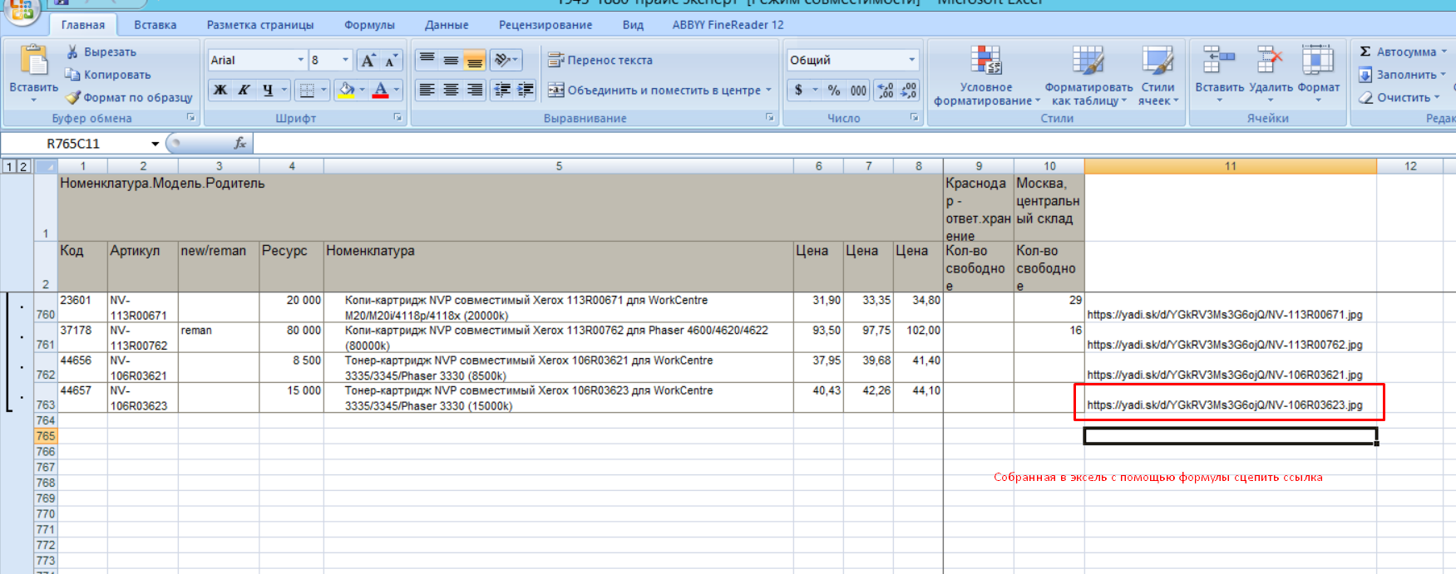Select column 11 header
The height and width of the screenshot is (574, 1456).
click(x=1230, y=166)
